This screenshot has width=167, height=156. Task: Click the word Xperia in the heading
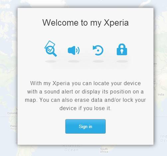click(x=116, y=23)
